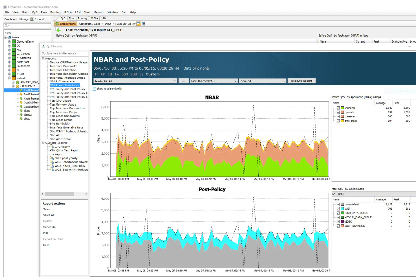Click the Expand panel icon

click(x=32, y=19)
